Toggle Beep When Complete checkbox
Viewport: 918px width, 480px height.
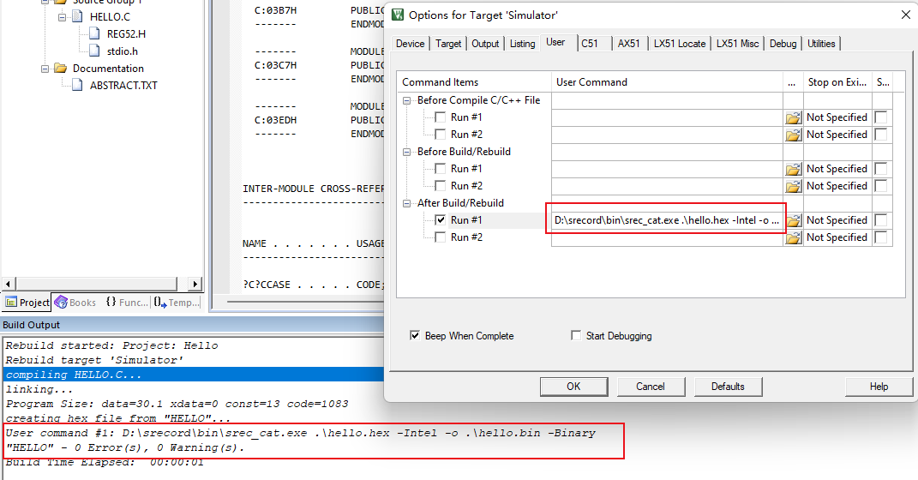click(416, 336)
